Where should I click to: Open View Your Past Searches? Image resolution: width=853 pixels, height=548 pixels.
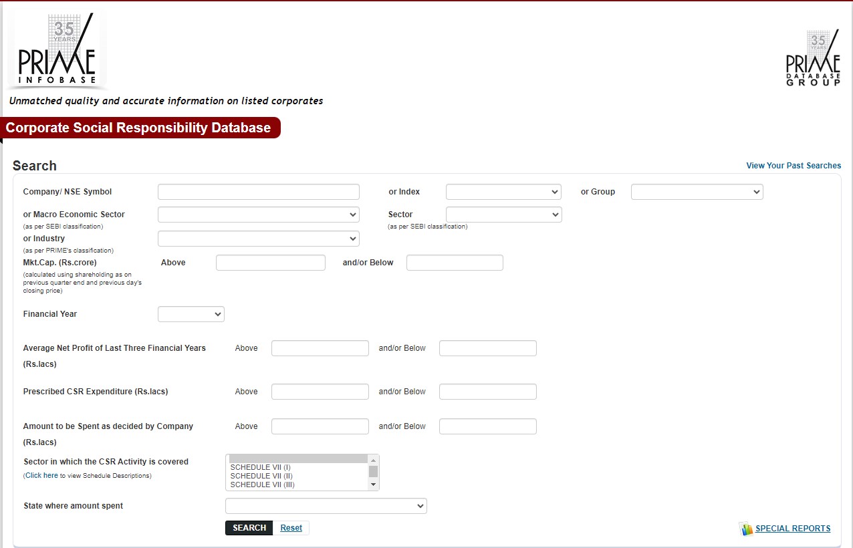coord(794,166)
